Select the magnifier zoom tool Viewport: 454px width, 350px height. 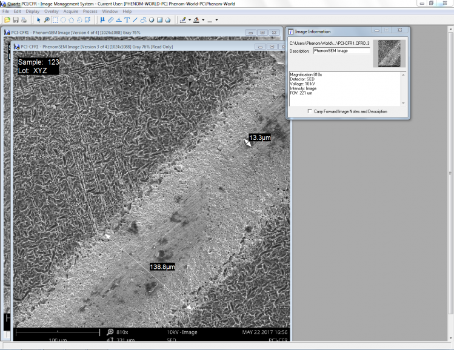click(x=47, y=20)
